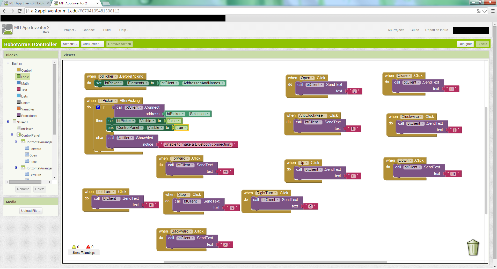Select the Control blocks category icon
The height and width of the screenshot is (269, 497).
tap(19, 70)
